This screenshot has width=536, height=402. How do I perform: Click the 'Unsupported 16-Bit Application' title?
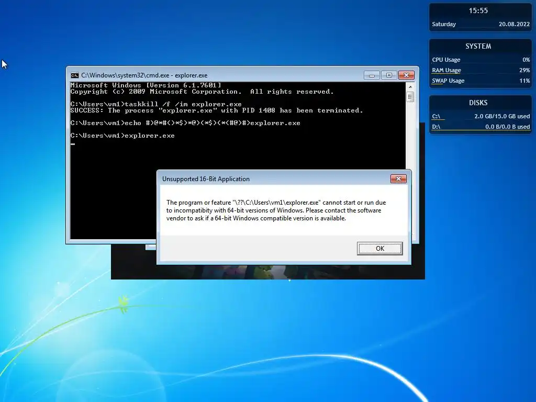pos(206,179)
